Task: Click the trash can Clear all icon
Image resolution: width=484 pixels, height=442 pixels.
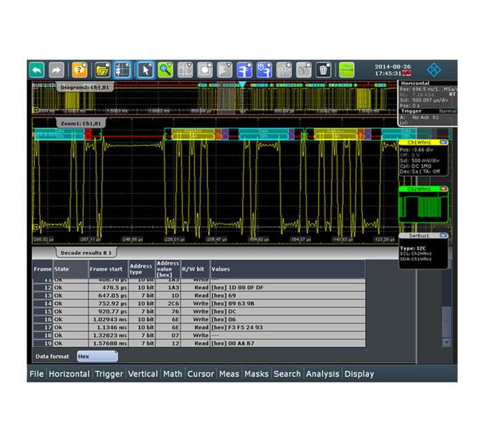Action: point(323,70)
